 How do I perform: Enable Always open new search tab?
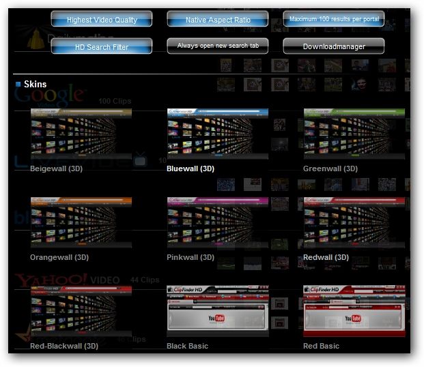[218, 46]
